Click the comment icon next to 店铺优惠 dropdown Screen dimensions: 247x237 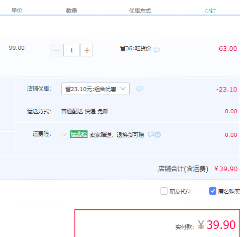tap(139, 89)
